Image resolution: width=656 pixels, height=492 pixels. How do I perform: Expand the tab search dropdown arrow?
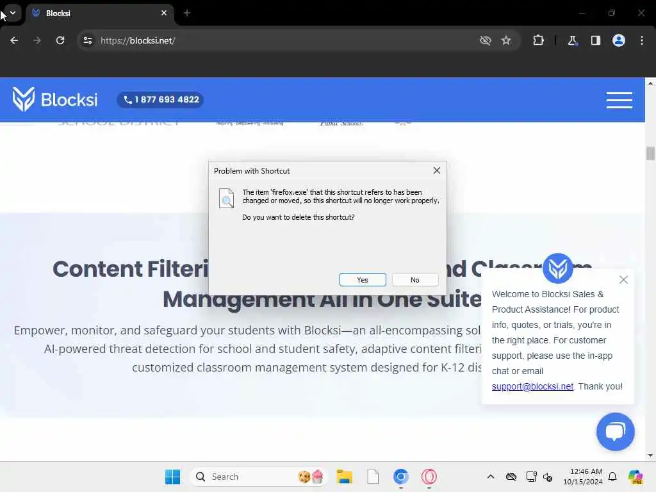click(x=13, y=13)
